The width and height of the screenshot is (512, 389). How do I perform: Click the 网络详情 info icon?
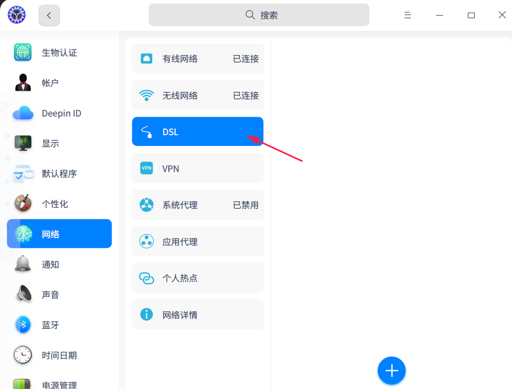click(x=147, y=315)
